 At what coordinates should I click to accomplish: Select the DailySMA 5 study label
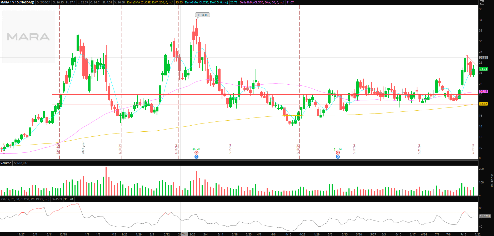(x=207, y=2)
